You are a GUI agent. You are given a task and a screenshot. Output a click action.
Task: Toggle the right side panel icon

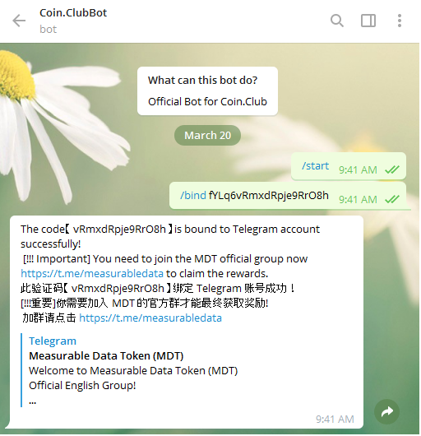click(x=368, y=21)
